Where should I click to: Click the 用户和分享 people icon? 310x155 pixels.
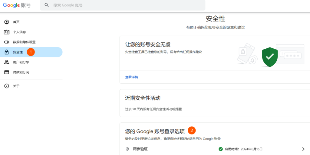click(7, 62)
